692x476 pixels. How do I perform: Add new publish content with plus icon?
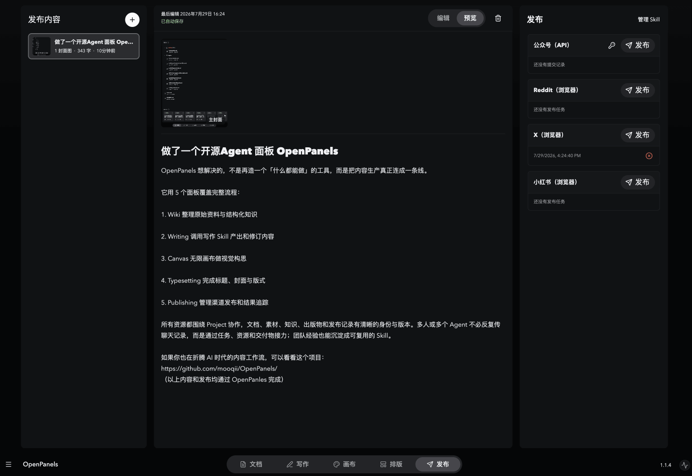pos(132,20)
